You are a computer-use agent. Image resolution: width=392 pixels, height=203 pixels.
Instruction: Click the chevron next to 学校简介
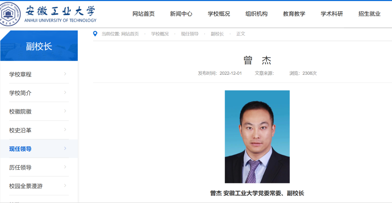coord(65,93)
